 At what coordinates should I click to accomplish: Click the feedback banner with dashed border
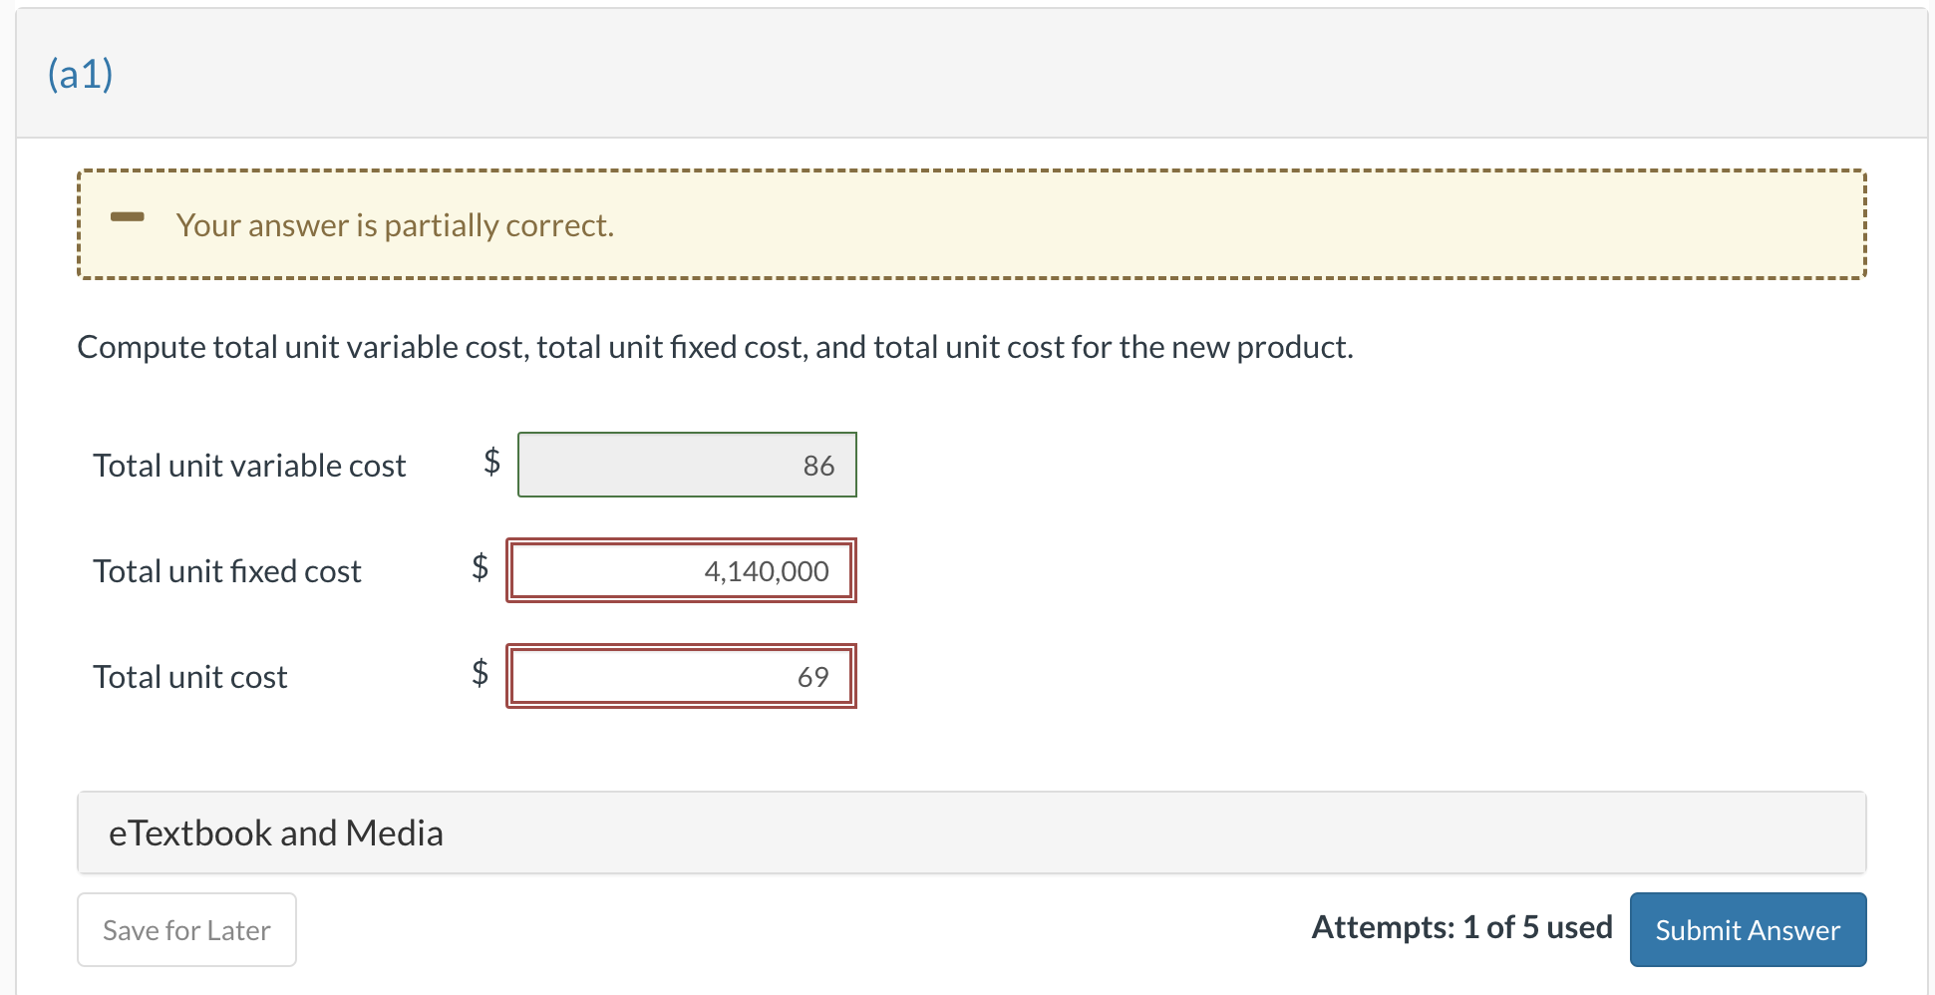(972, 224)
